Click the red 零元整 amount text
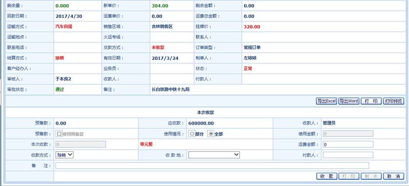 tap(146, 144)
